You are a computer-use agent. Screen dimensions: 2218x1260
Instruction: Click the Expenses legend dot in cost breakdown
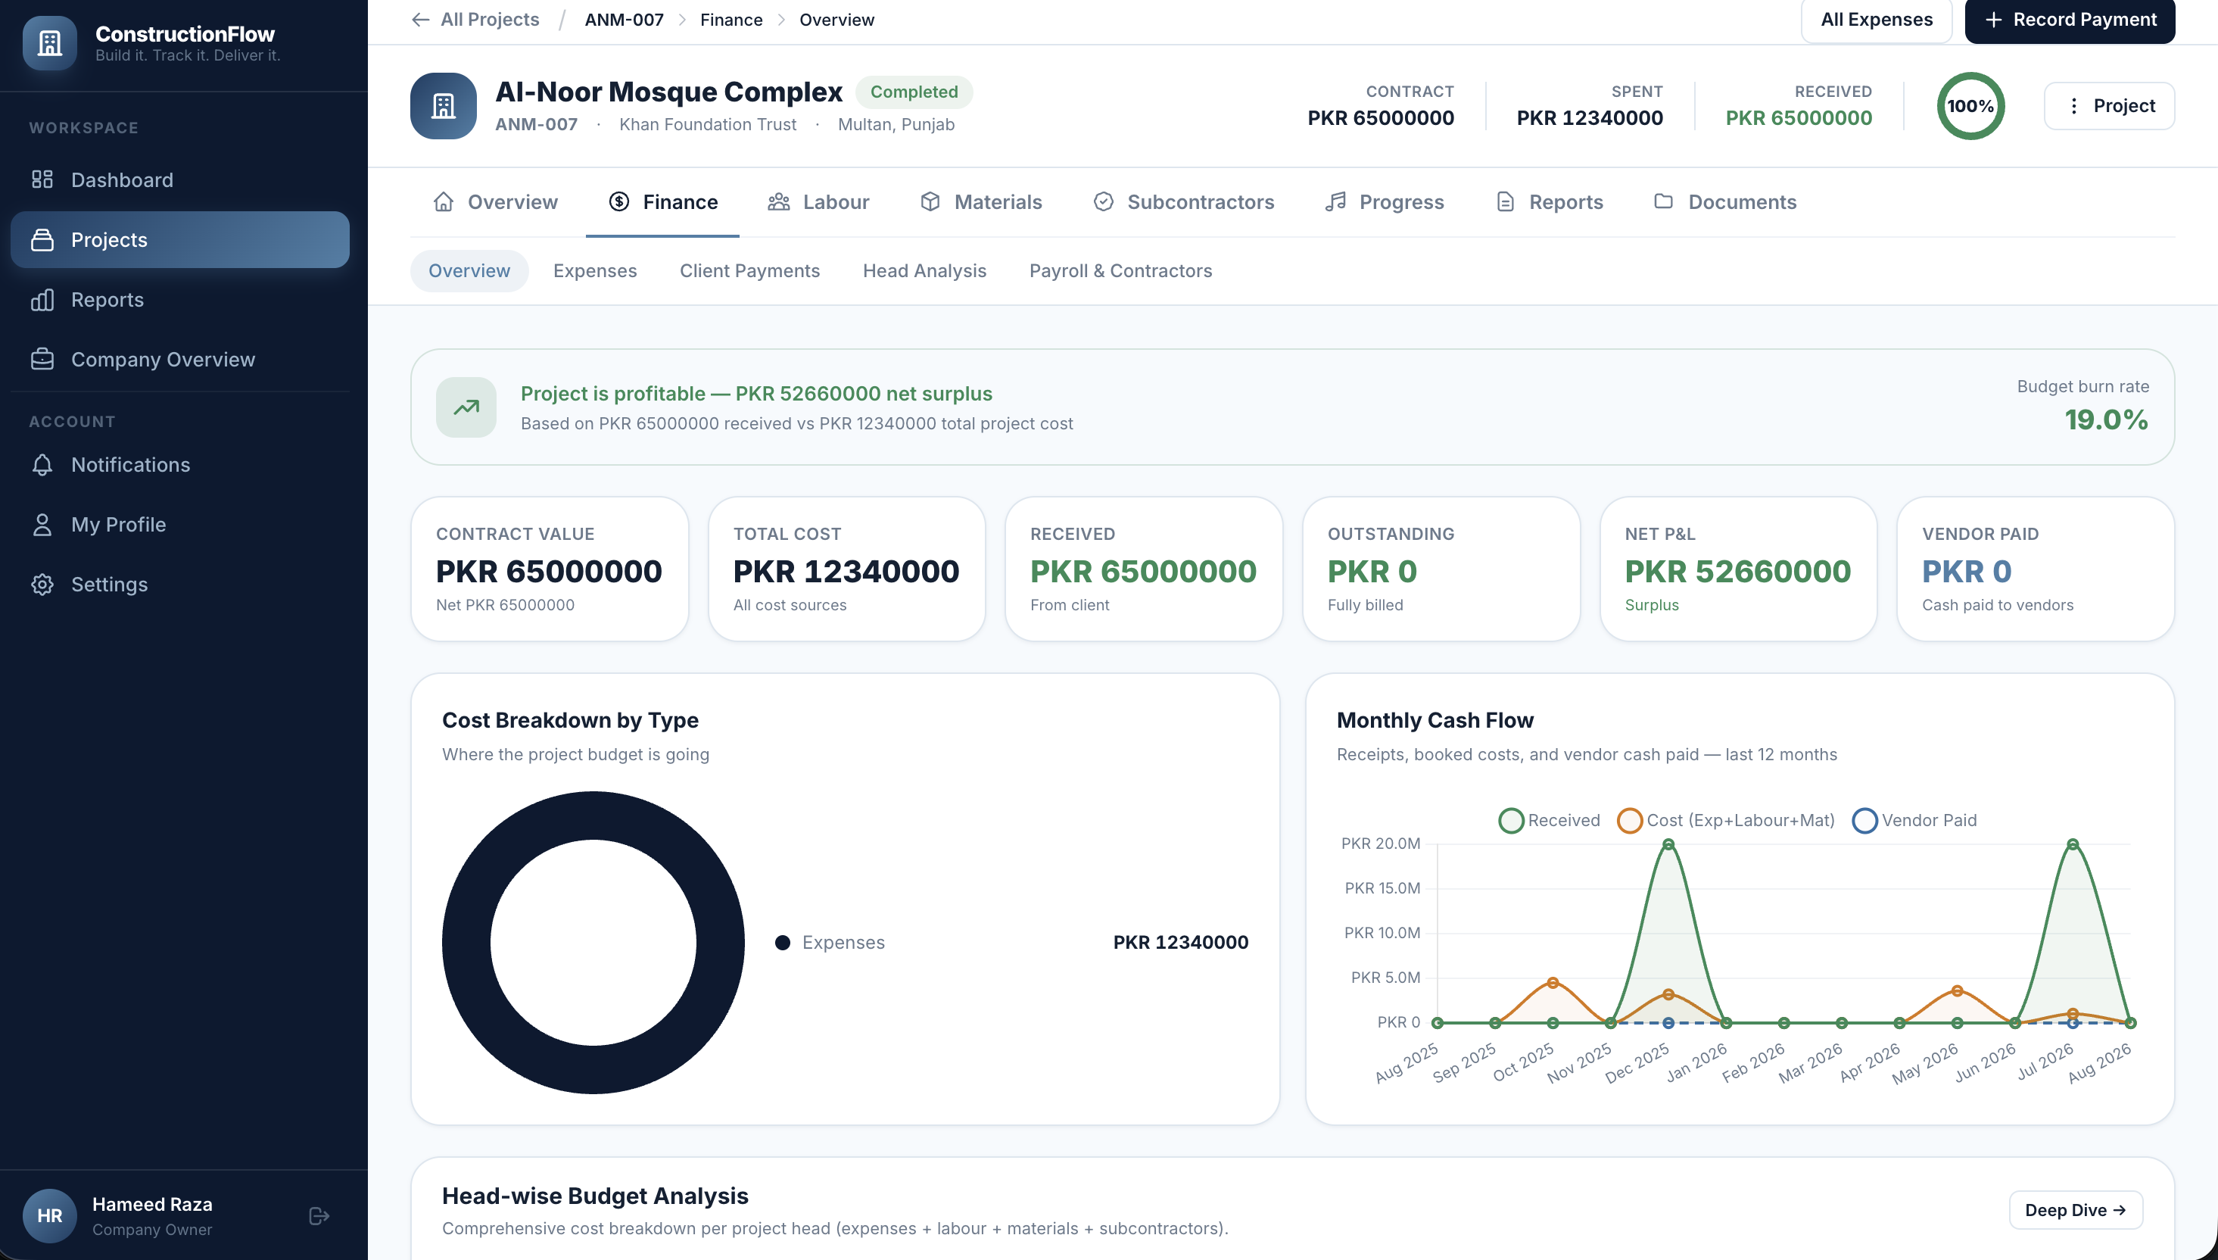pos(783,943)
